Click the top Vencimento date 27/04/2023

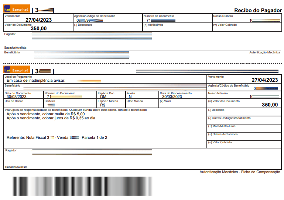38,20
